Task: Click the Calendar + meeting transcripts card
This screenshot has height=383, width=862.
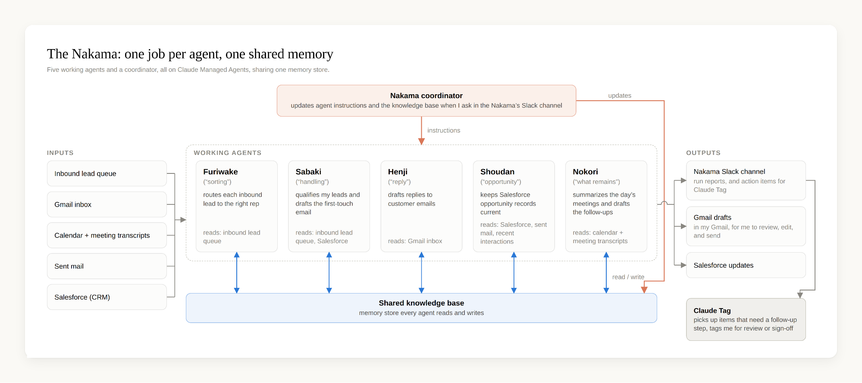Action: tap(107, 235)
